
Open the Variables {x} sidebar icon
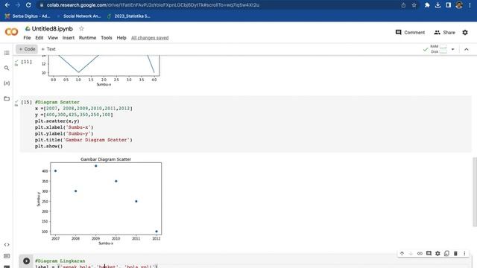[x=7, y=83]
